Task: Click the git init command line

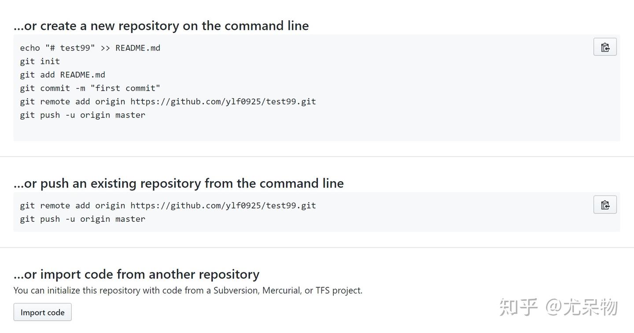Action: point(40,61)
